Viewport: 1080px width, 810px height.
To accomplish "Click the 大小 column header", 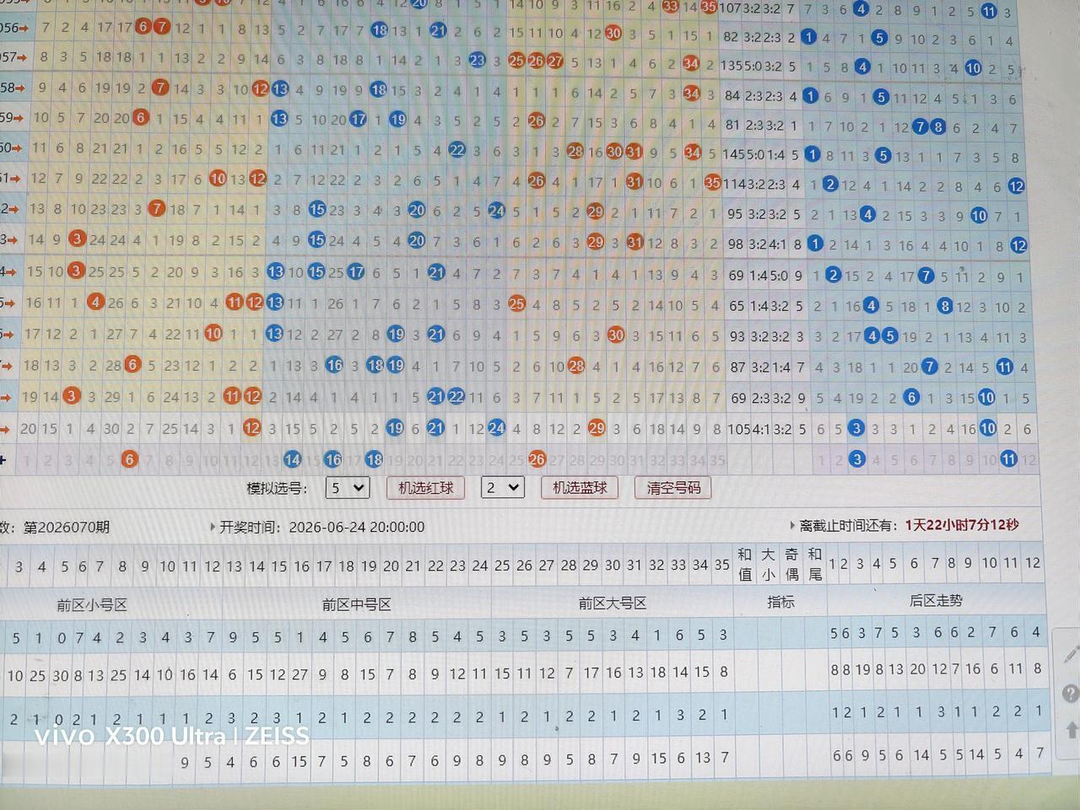I will pos(768,564).
